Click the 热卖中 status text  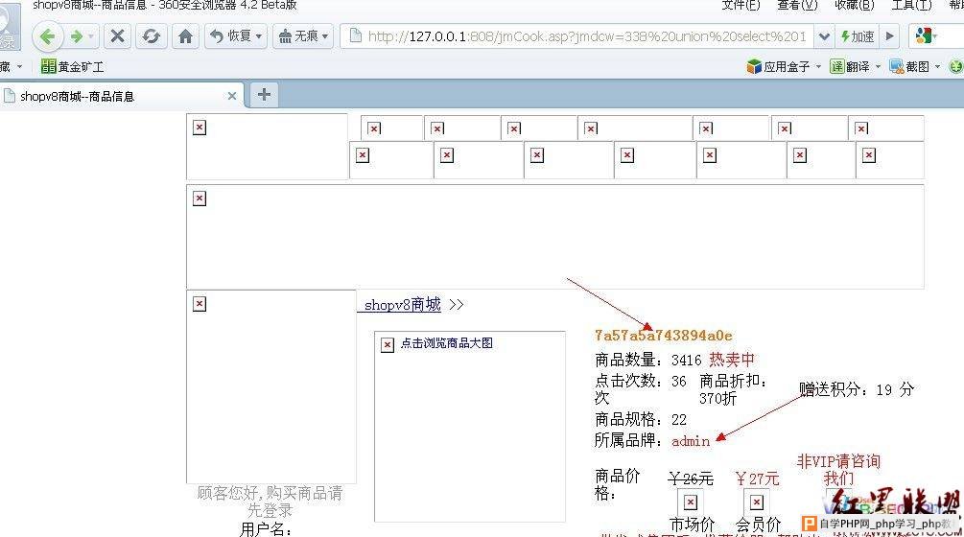pos(731,360)
